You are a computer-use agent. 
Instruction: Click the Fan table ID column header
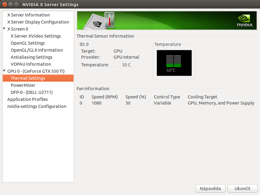82,97
